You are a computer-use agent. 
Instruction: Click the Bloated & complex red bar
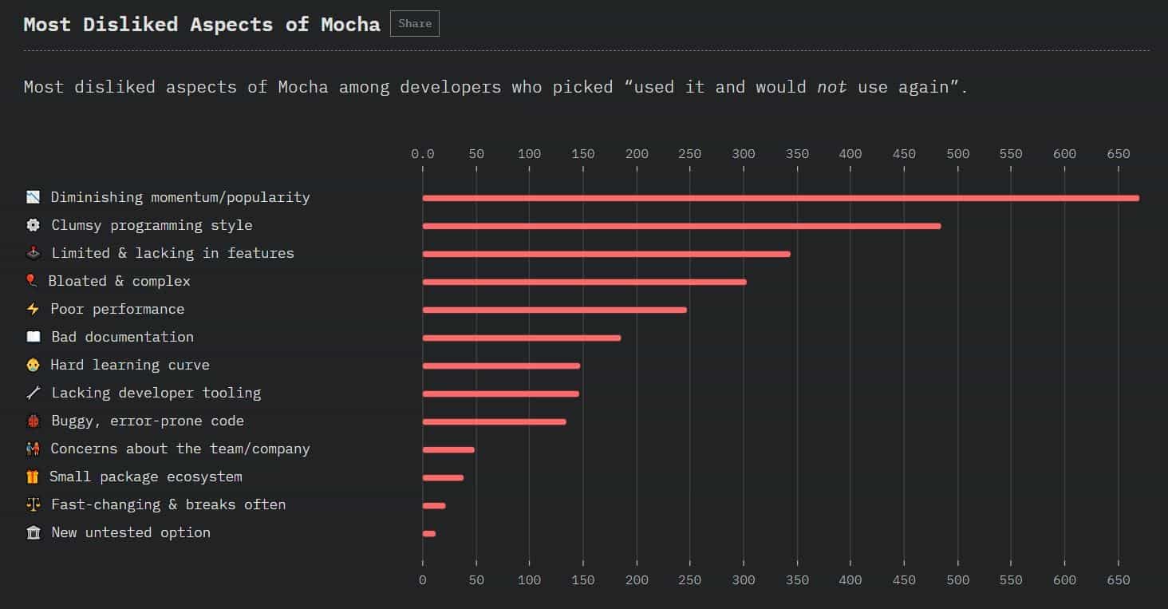click(584, 282)
